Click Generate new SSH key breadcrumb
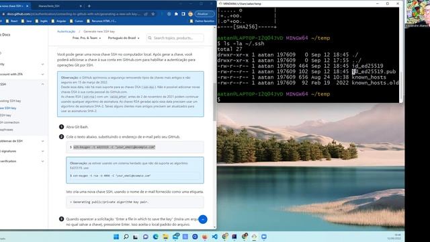Screen dimensions: 430x242 (99, 32)
